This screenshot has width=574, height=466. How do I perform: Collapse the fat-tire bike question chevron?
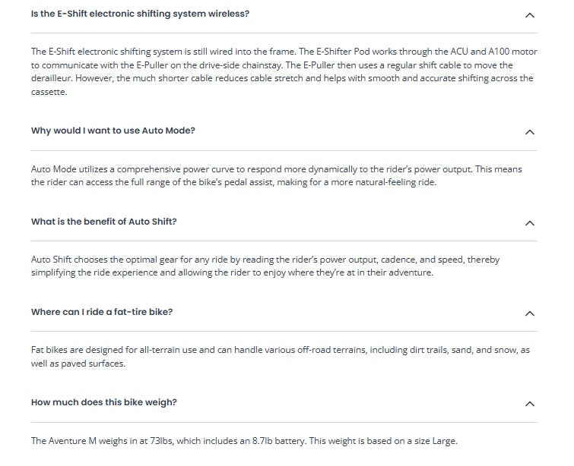[530, 313]
